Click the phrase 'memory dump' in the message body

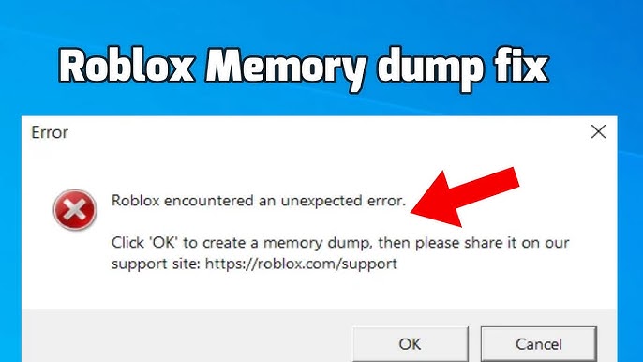316,243
